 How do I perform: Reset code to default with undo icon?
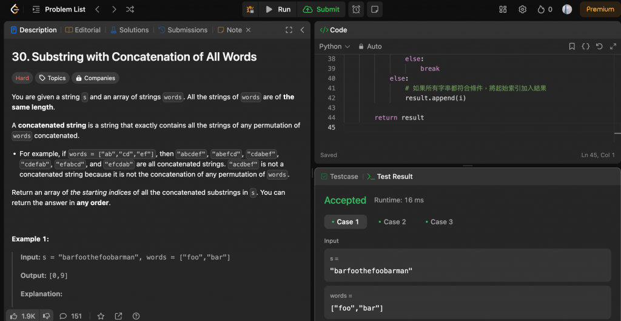[x=599, y=46]
